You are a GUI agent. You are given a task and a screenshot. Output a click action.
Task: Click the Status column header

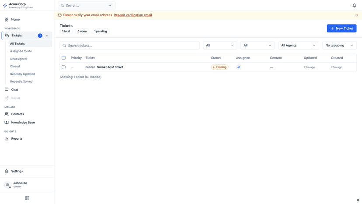pyautogui.click(x=216, y=58)
